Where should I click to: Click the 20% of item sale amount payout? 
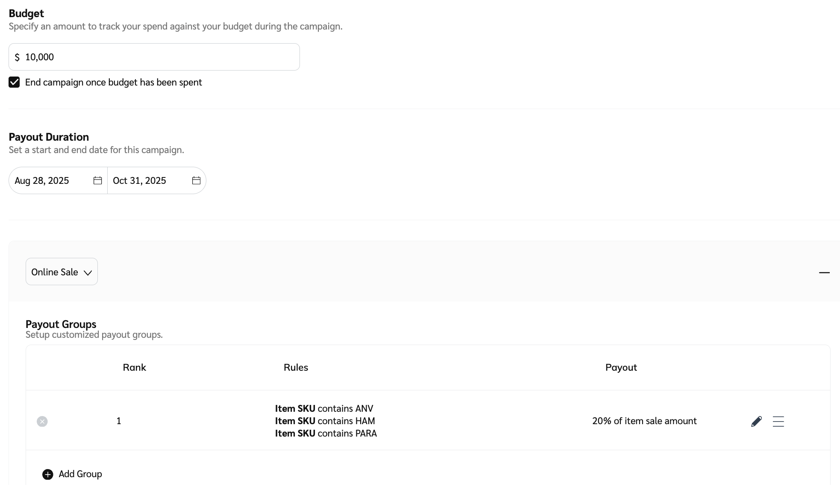644,421
